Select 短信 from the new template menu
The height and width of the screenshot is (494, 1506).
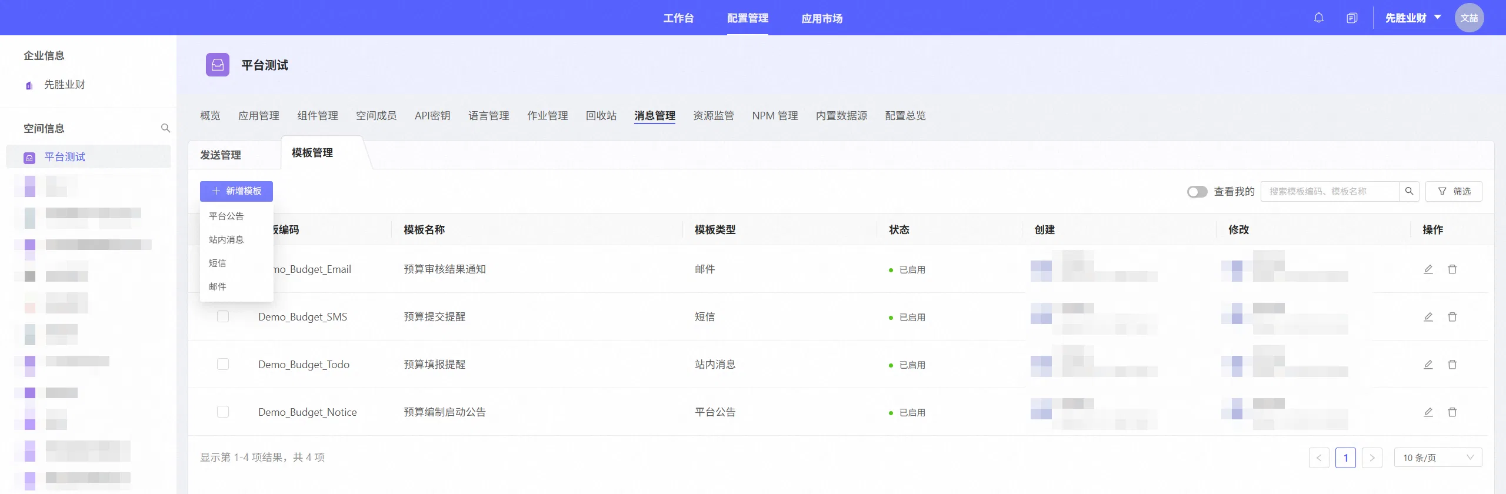tap(236, 263)
